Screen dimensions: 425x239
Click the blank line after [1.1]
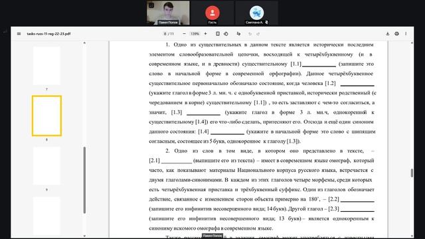(319, 65)
